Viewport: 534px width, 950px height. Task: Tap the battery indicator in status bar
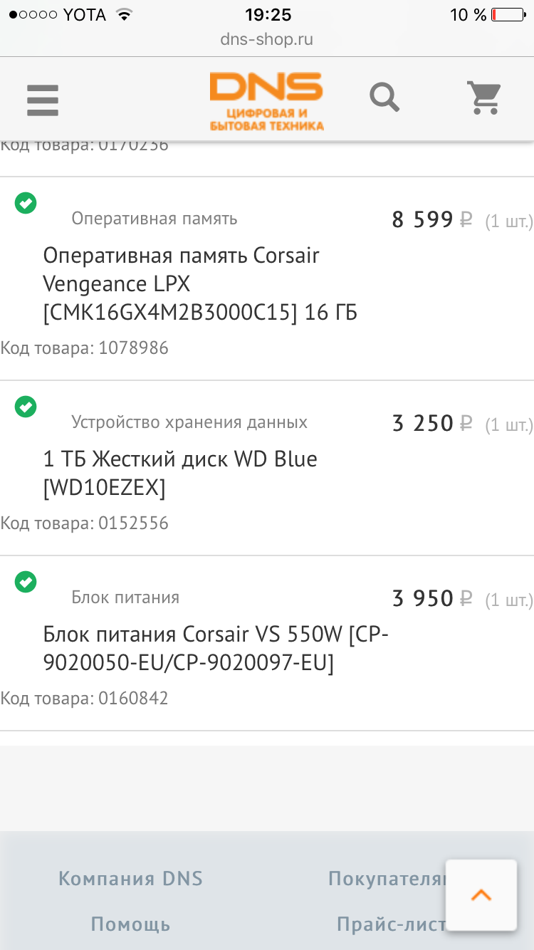point(506,15)
